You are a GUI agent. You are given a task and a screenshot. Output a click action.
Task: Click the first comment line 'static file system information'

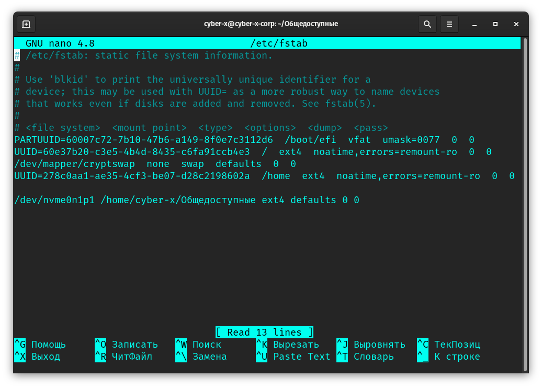click(143, 56)
